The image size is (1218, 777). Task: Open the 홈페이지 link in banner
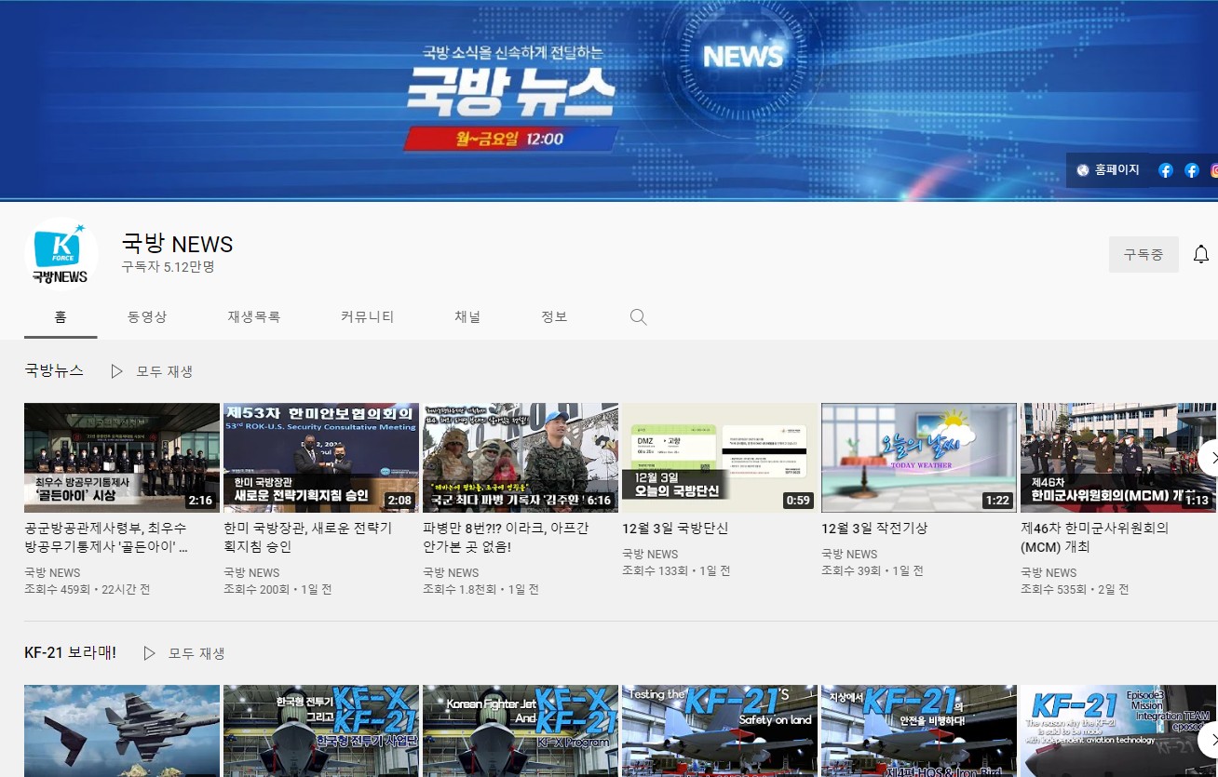pos(1107,170)
